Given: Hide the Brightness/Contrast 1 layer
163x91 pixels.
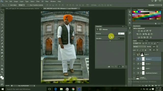Looking at the screenshot, I should (x=134, y=73).
